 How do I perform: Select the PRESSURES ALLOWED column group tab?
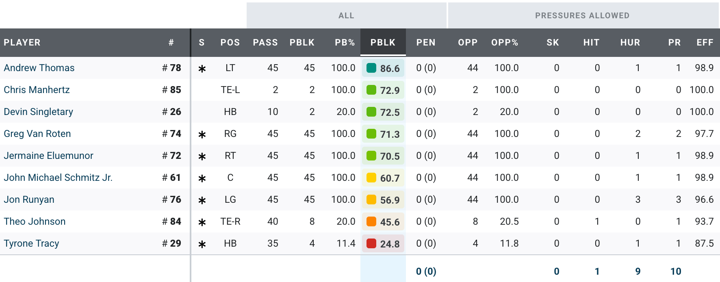pos(582,15)
